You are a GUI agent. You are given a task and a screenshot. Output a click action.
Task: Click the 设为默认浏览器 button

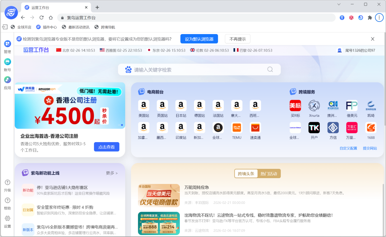(x=199, y=39)
